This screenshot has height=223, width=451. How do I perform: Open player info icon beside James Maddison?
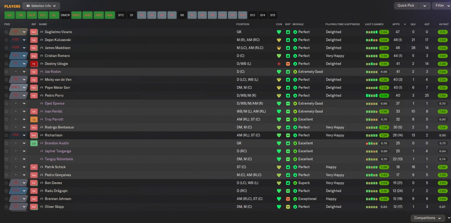42,48
